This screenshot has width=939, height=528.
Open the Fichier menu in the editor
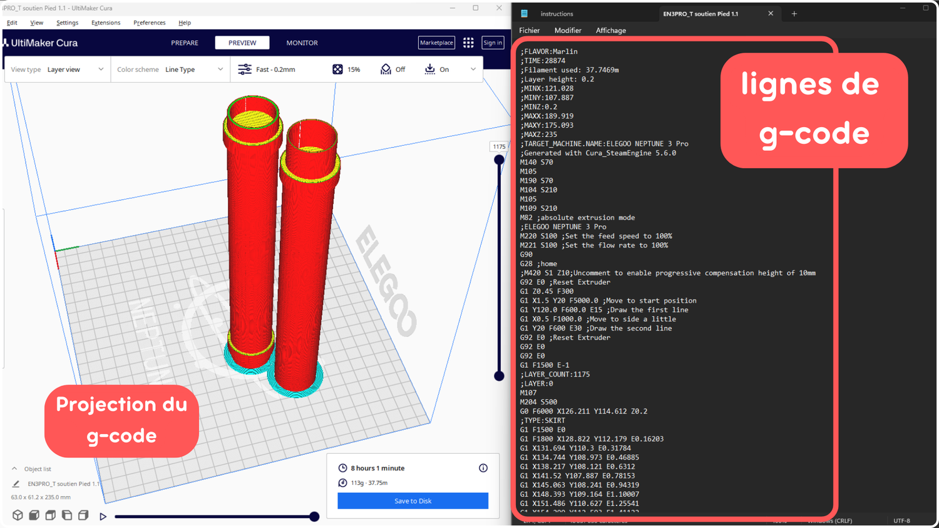[x=529, y=30]
